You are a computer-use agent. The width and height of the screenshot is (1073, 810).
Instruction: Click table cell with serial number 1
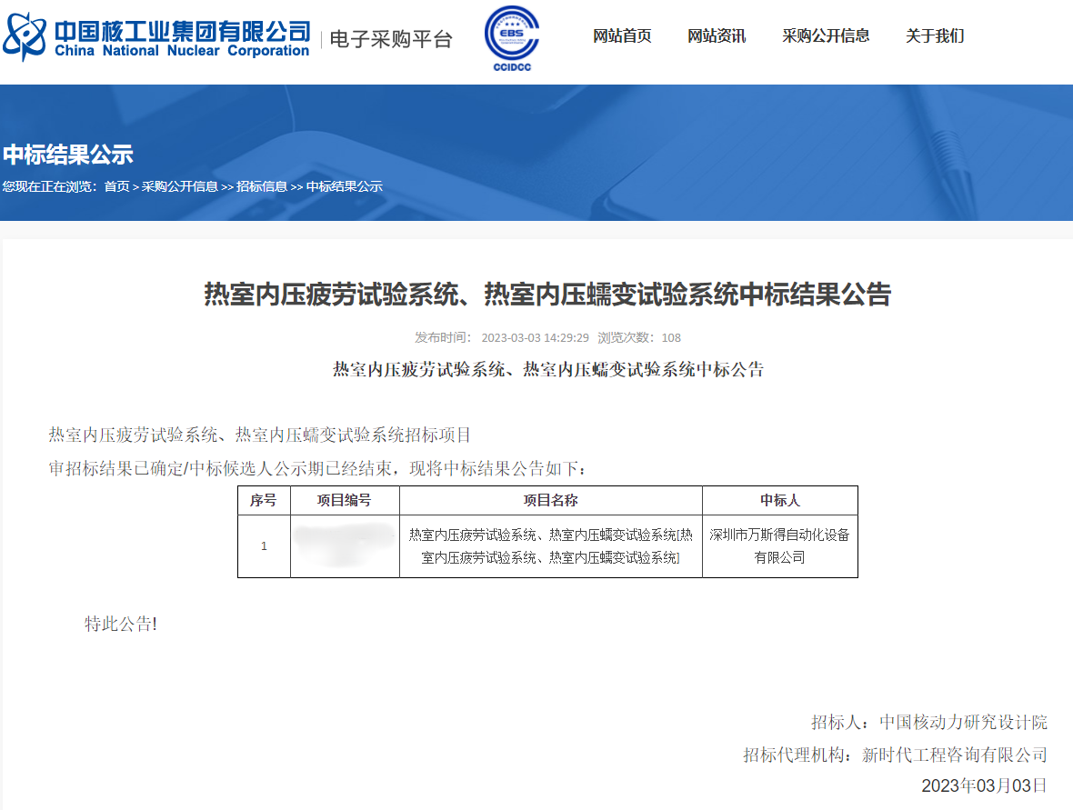[264, 546]
